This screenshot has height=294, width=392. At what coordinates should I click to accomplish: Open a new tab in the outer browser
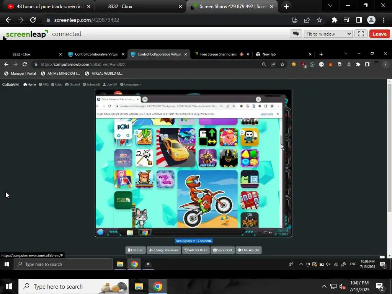(x=286, y=7)
